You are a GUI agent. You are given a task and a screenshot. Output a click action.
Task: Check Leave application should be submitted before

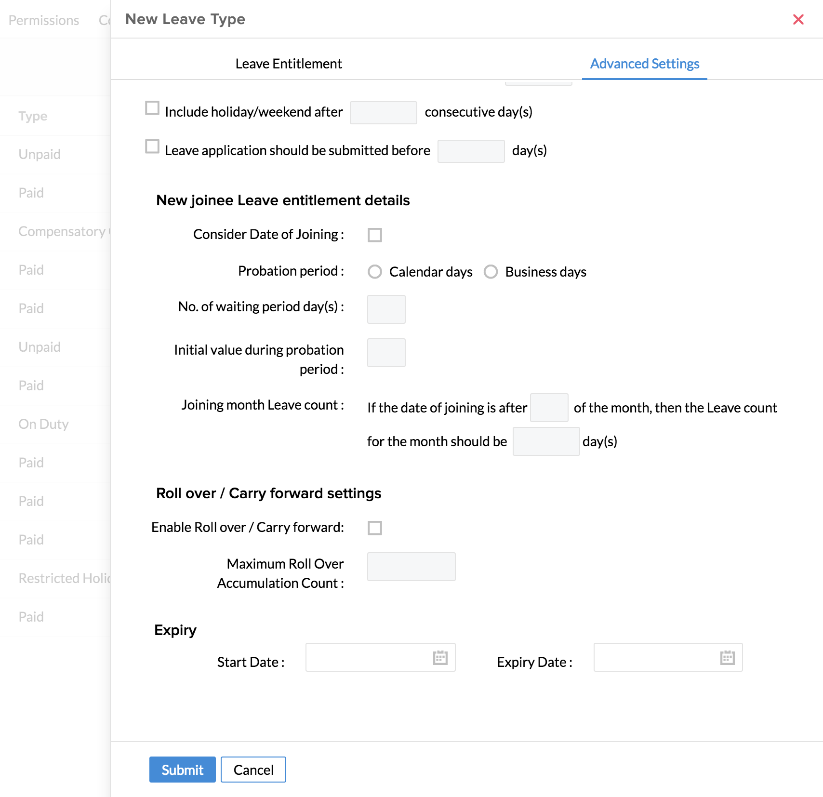152,146
